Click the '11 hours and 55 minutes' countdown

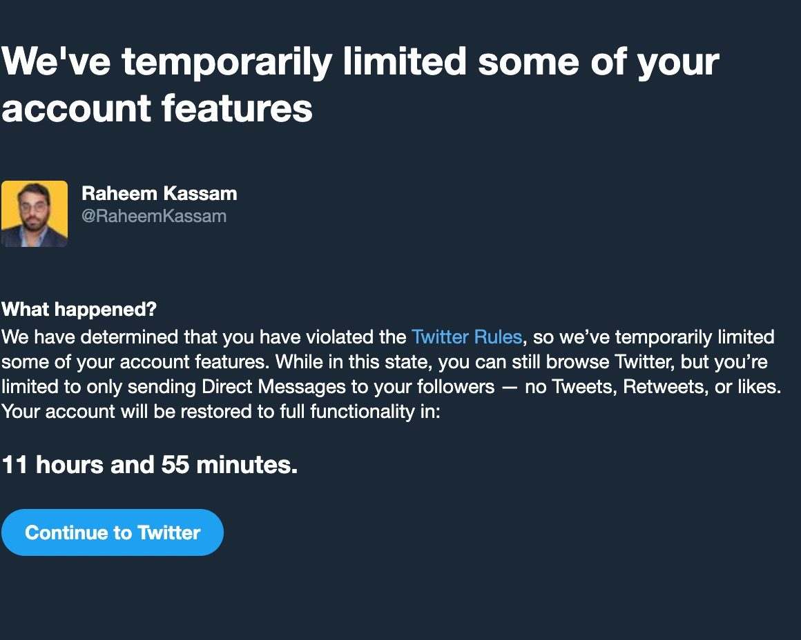[x=149, y=465]
